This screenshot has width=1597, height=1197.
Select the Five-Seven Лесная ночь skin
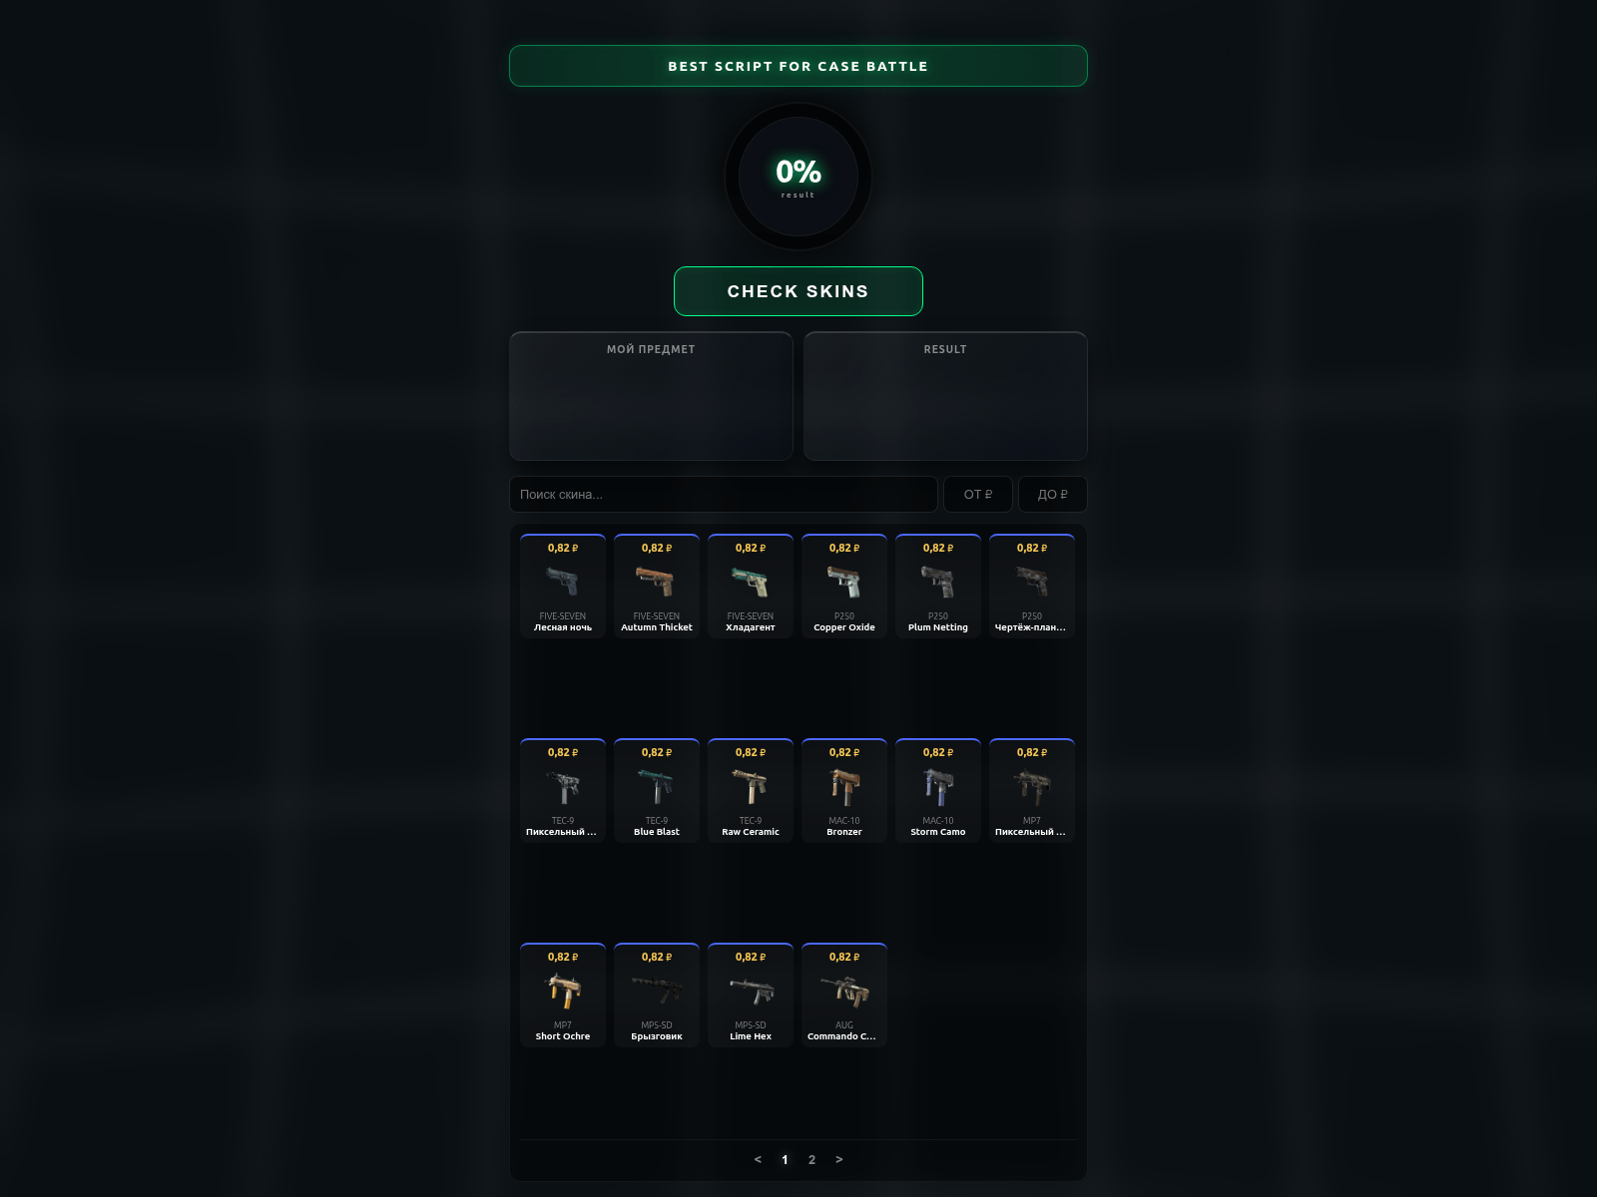(x=563, y=586)
